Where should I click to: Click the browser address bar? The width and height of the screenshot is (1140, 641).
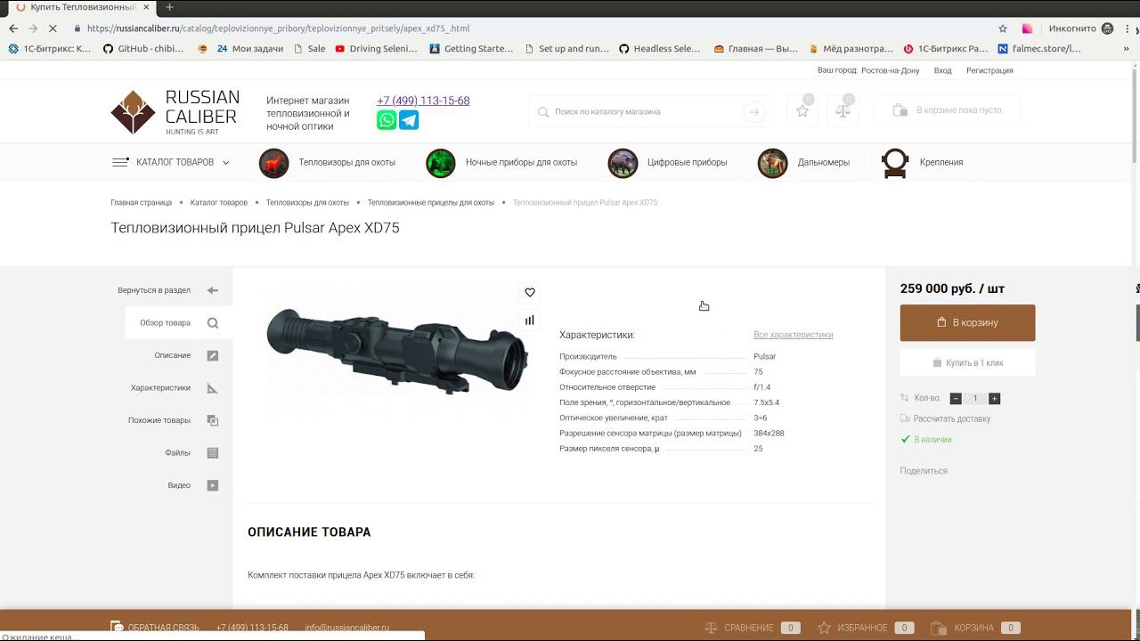534,28
